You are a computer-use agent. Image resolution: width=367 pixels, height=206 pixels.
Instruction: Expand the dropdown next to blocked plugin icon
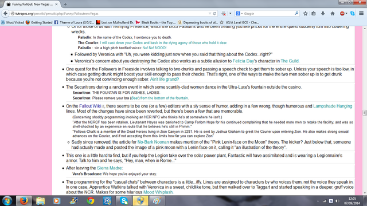pos(230,14)
